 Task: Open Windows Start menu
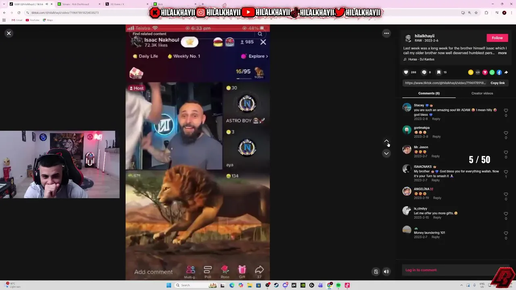coord(169,285)
